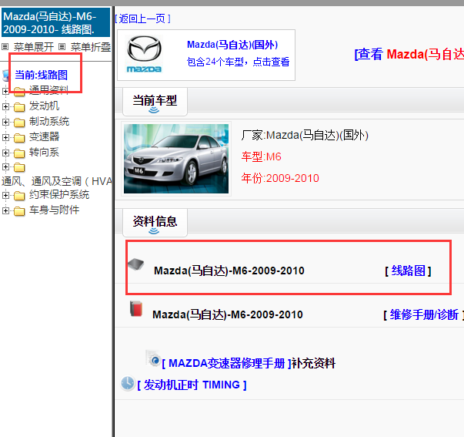Expand the 转向系 tree node
Screen dimensions: 464x437
pyautogui.click(x=5, y=153)
